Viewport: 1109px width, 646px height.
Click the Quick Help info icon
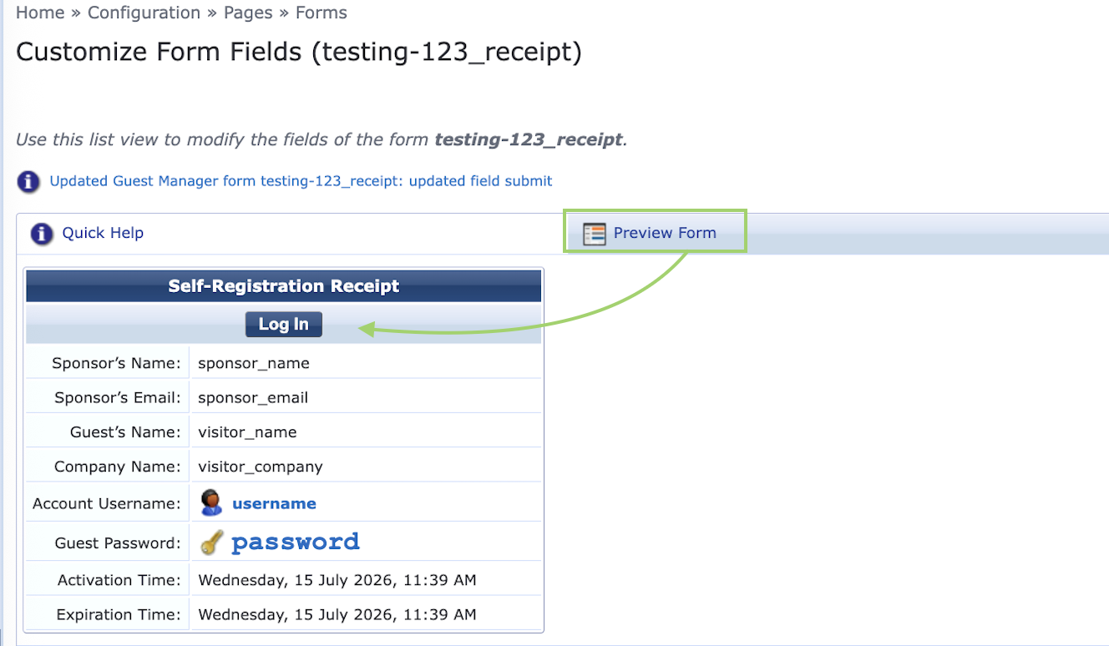coord(42,234)
